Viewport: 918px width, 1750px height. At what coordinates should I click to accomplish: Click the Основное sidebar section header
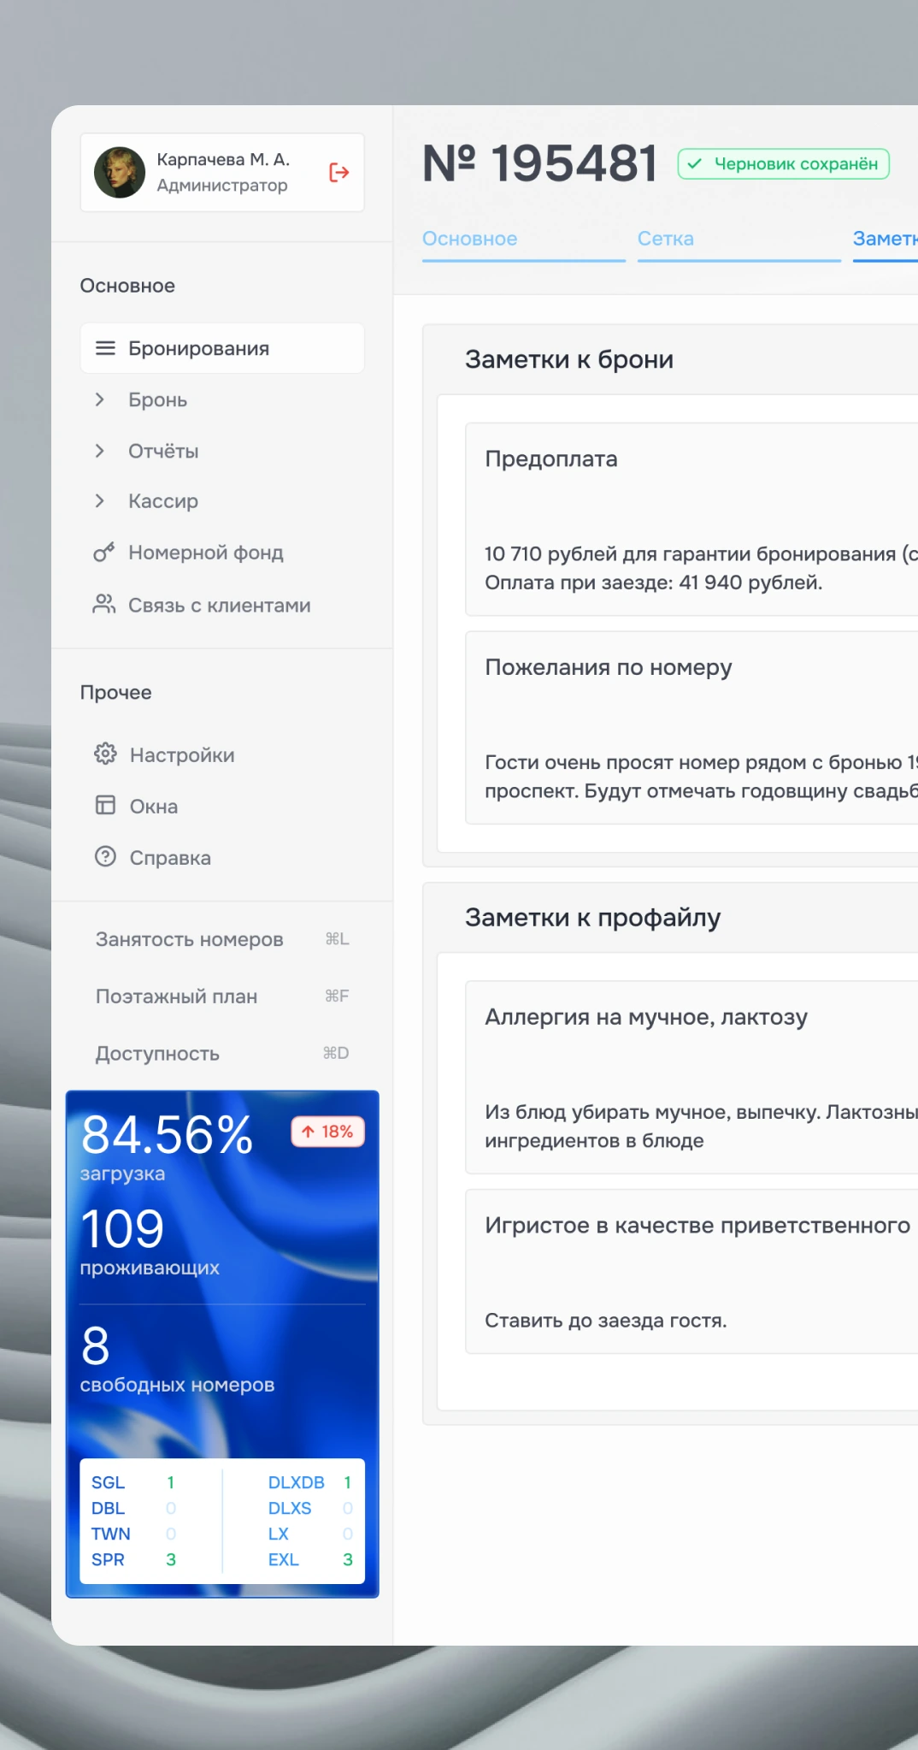tap(127, 286)
